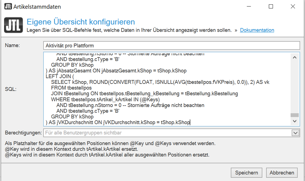Maximize the Artikelstammdaten window
The width and height of the screenshot is (305, 181).
coord(271,6)
